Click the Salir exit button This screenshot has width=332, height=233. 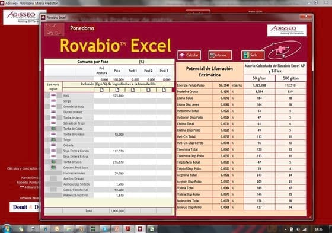pyautogui.click(x=253, y=55)
